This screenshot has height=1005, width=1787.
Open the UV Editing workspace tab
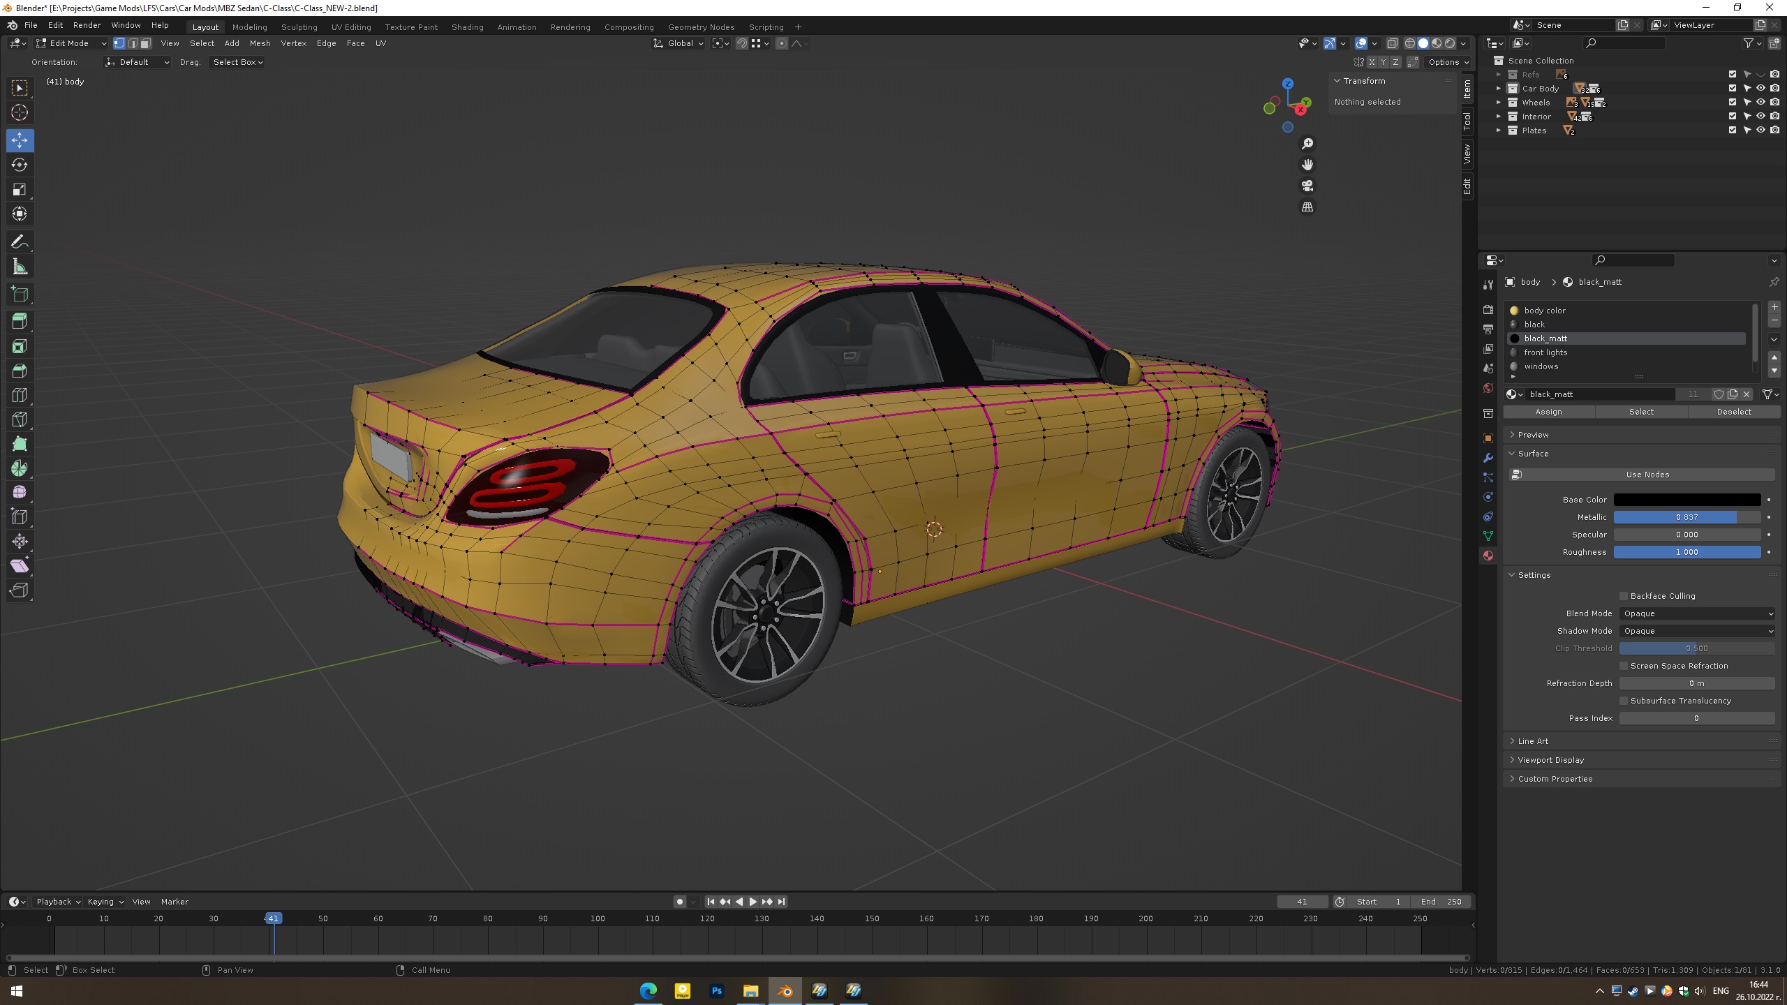[351, 27]
